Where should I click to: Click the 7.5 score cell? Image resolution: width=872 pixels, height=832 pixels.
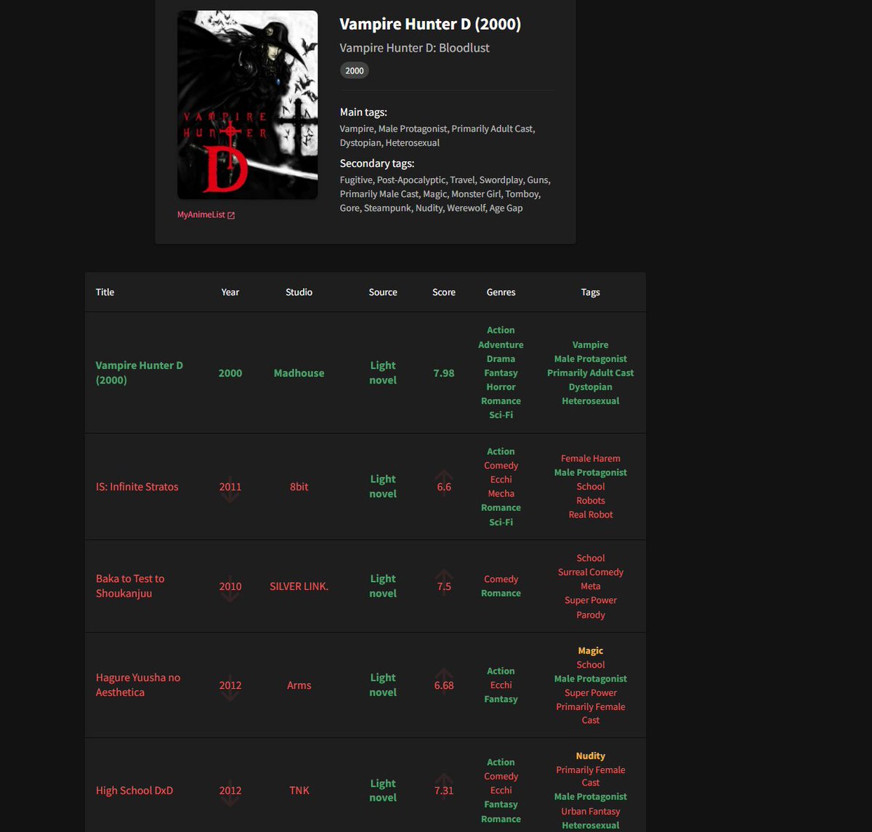pyautogui.click(x=444, y=586)
